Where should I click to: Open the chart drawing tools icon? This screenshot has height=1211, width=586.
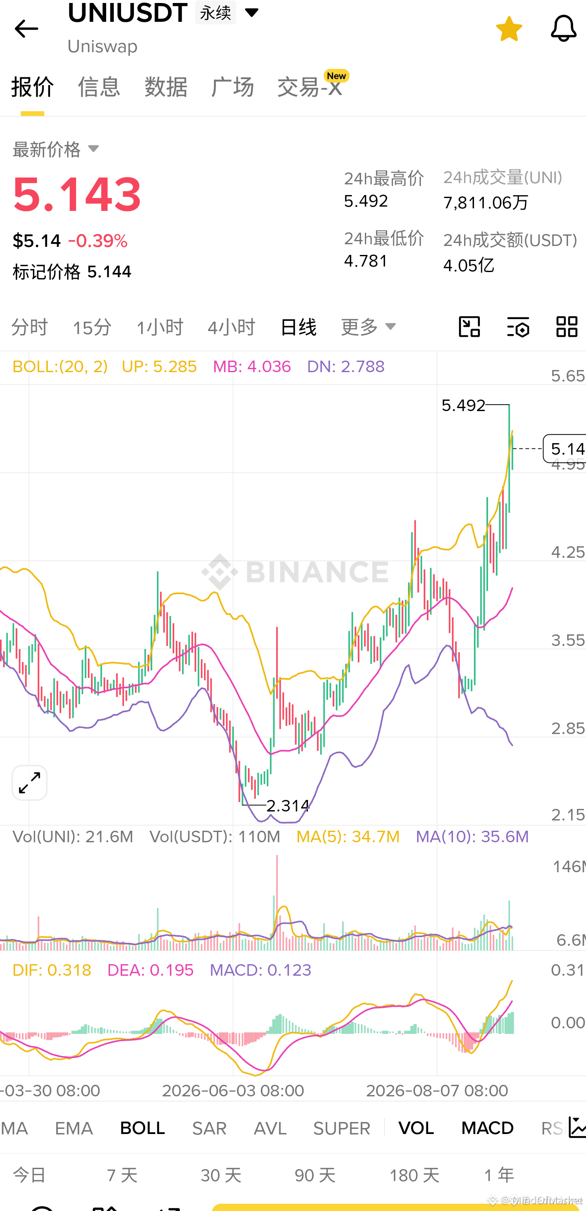click(x=470, y=327)
